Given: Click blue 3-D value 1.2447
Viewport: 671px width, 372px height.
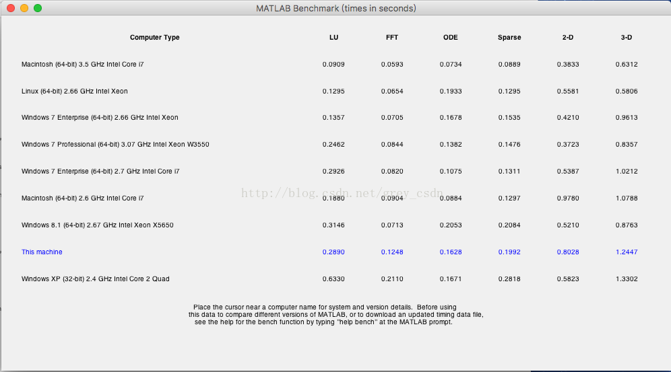Looking at the screenshot, I should (x=627, y=252).
